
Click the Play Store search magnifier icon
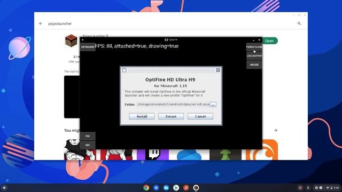[299, 23]
